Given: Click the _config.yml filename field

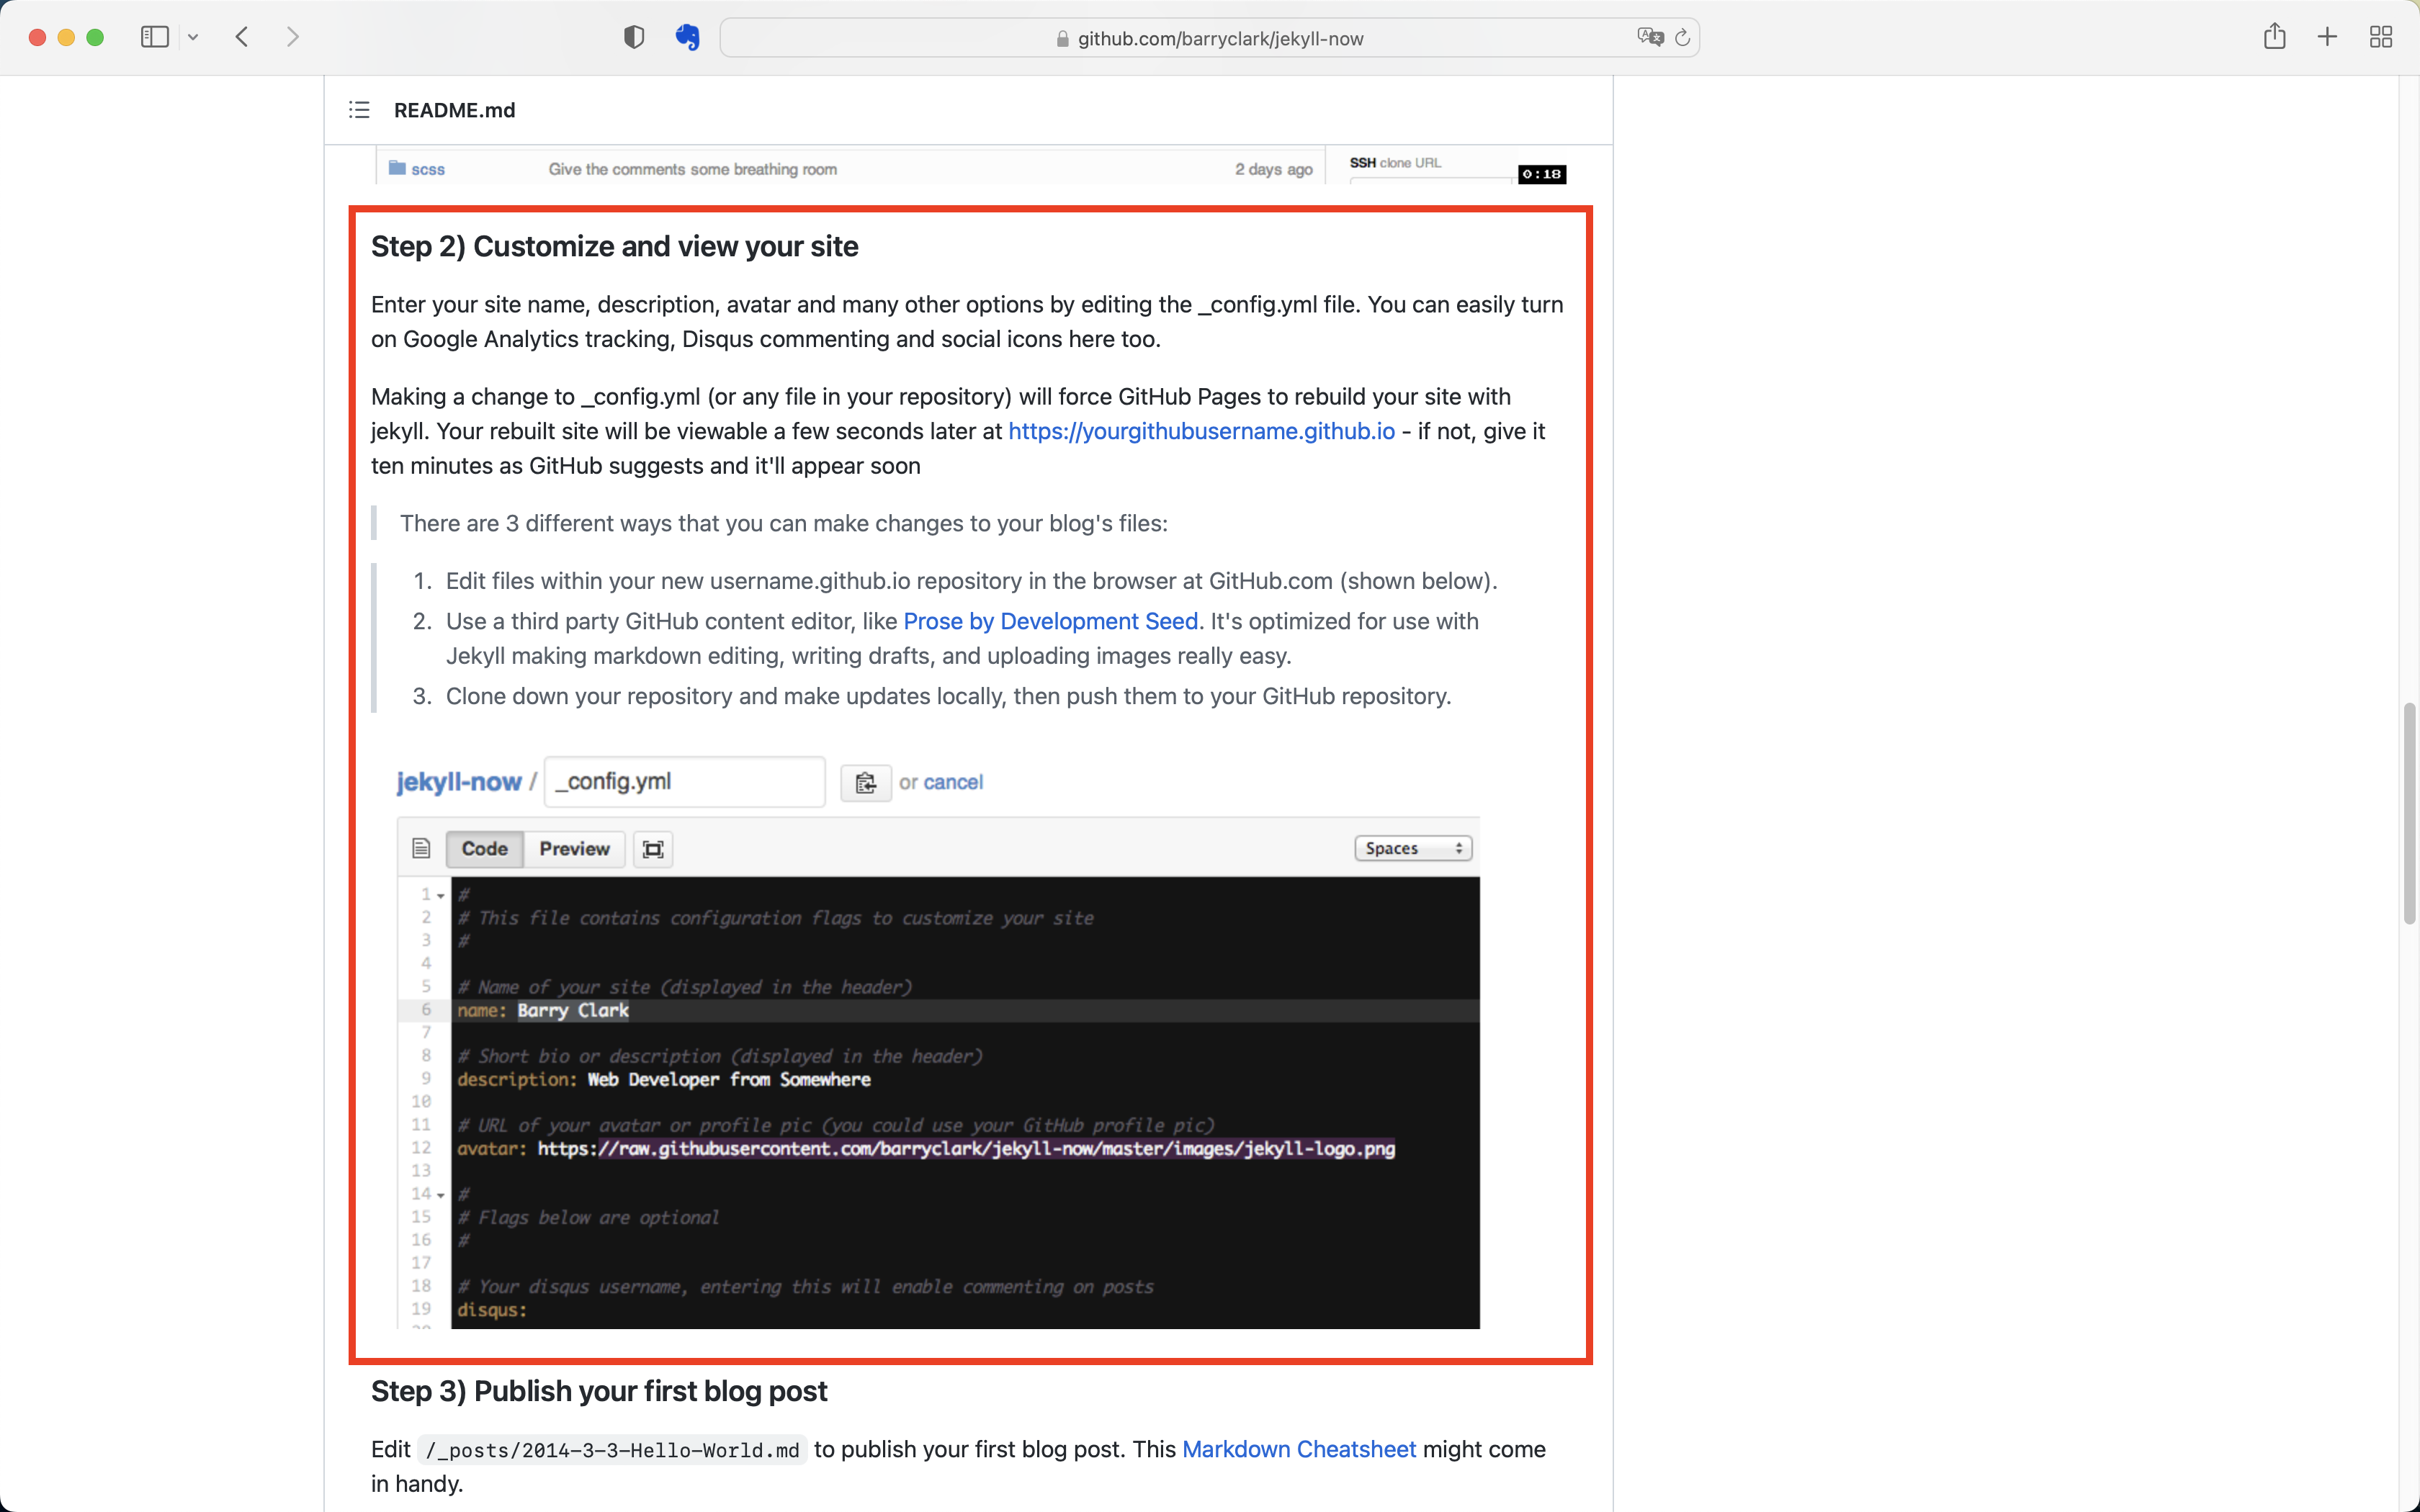Looking at the screenshot, I should point(685,782).
